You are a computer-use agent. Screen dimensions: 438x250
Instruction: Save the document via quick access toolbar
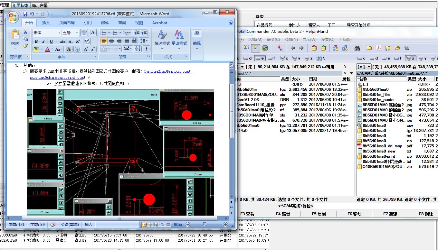point(25,14)
